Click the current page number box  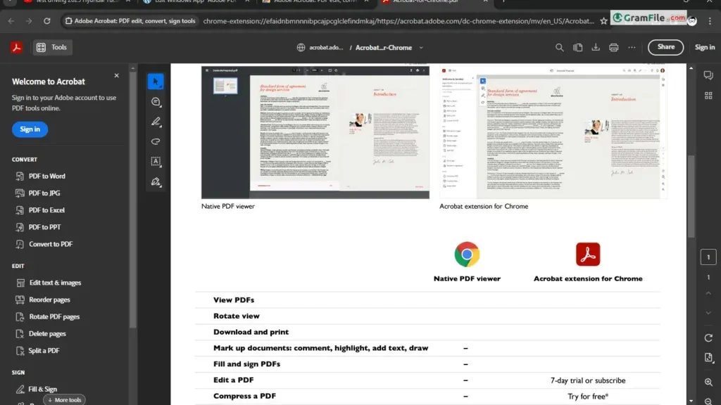(708, 257)
